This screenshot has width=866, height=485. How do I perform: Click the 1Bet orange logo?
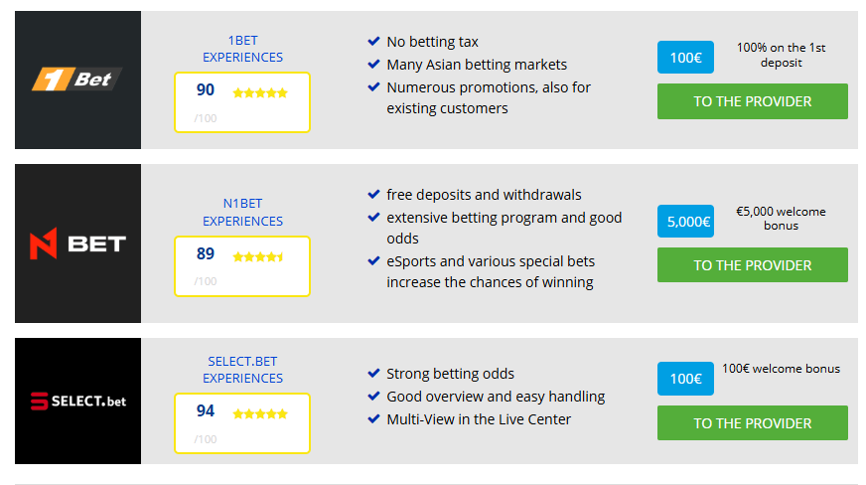[x=77, y=80]
